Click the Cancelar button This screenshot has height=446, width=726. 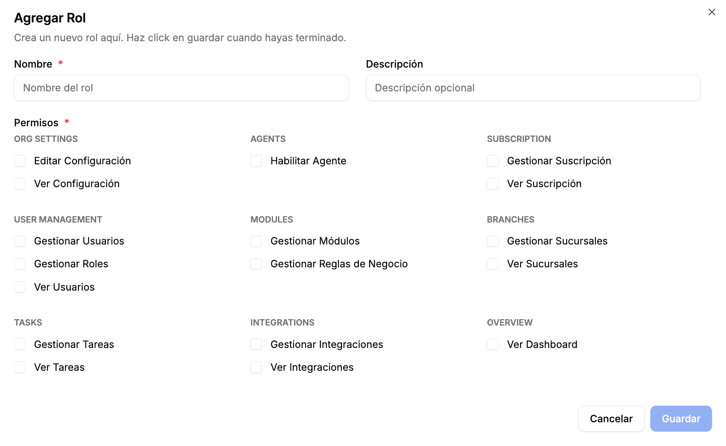tap(611, 419)
